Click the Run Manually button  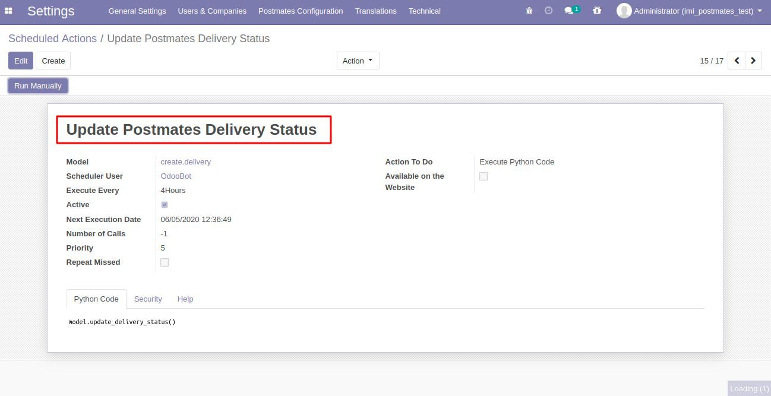pos(38,86)
